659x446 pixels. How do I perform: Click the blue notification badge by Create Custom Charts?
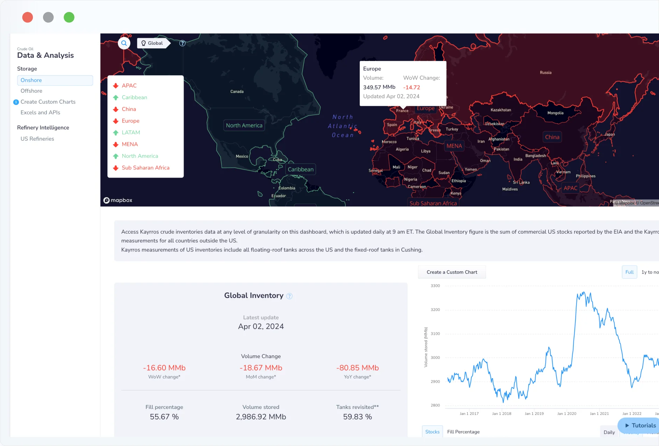point(16,102)
